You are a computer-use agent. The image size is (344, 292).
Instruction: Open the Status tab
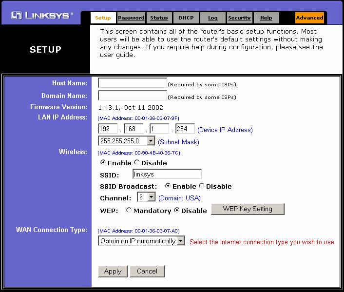pos(159,18)
